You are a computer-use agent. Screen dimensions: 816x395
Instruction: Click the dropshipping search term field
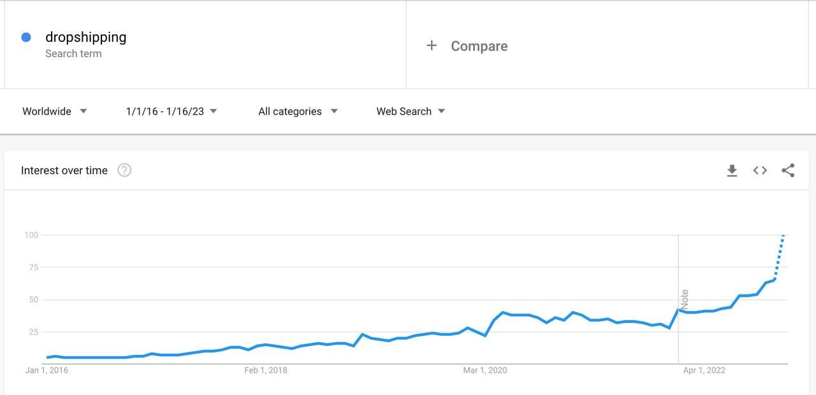click(205, 45)
